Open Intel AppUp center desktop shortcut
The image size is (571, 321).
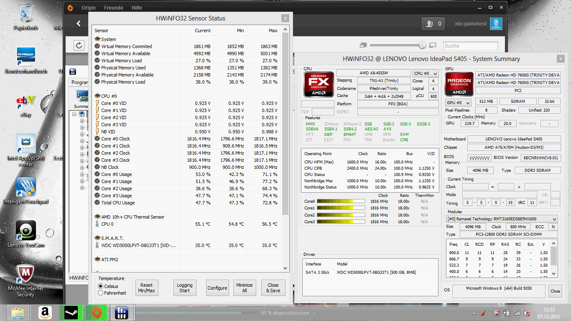(x=26, y=150)
